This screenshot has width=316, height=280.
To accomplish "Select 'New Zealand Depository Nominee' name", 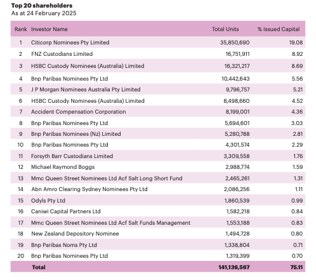I will [75, 234].
